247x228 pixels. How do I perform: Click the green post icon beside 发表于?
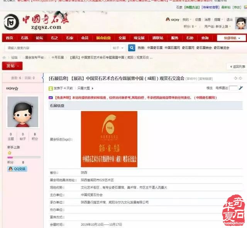[51, 88]
